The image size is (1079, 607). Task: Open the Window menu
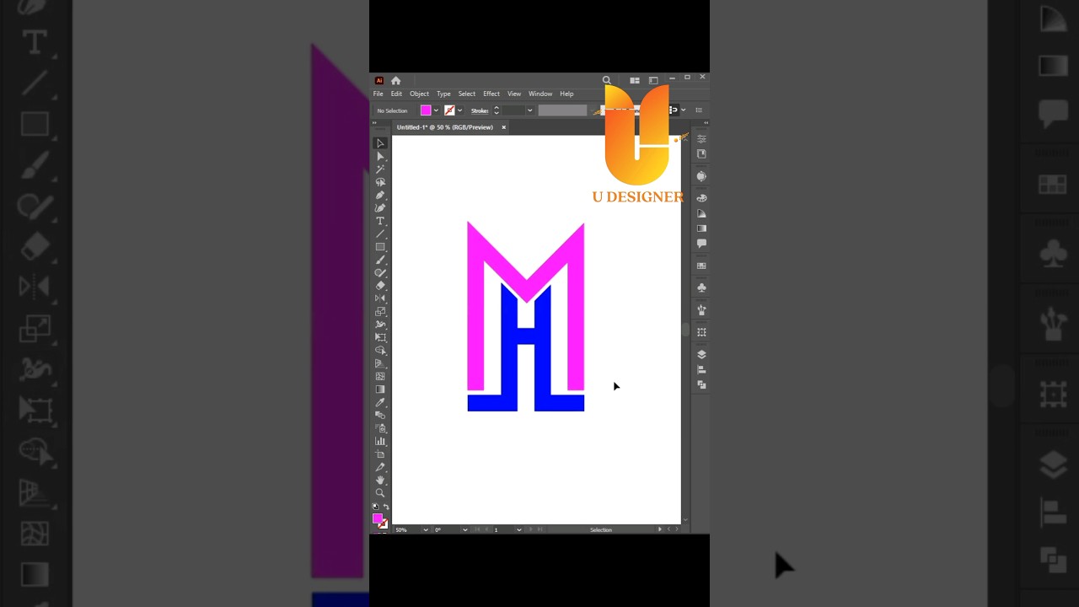pyautogui.click(x=540, y=94)
